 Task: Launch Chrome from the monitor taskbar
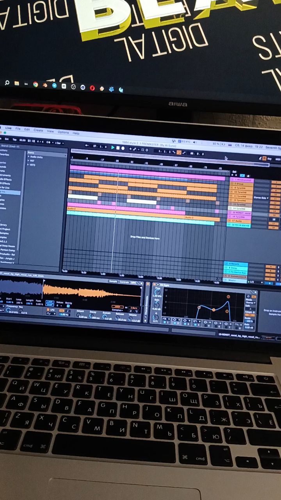[36, 84]
